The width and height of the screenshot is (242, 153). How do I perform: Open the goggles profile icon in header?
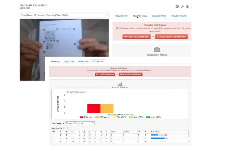[177, 7]
